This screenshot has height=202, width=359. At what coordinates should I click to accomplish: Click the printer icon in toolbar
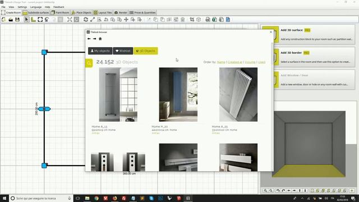[x=208, y=20]
